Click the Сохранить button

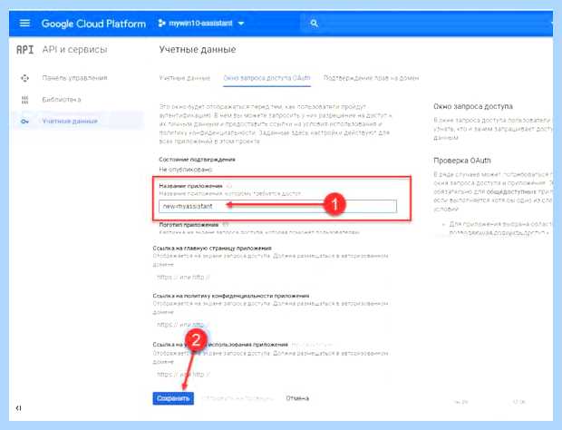(x=173, y=398)
